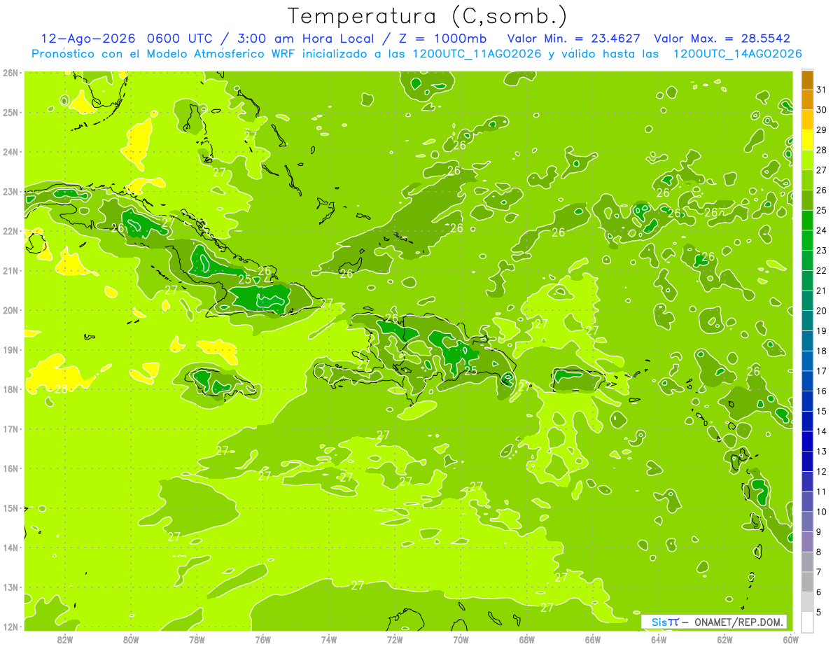Click the '13' colorbar label

click(x=822, y=451)
